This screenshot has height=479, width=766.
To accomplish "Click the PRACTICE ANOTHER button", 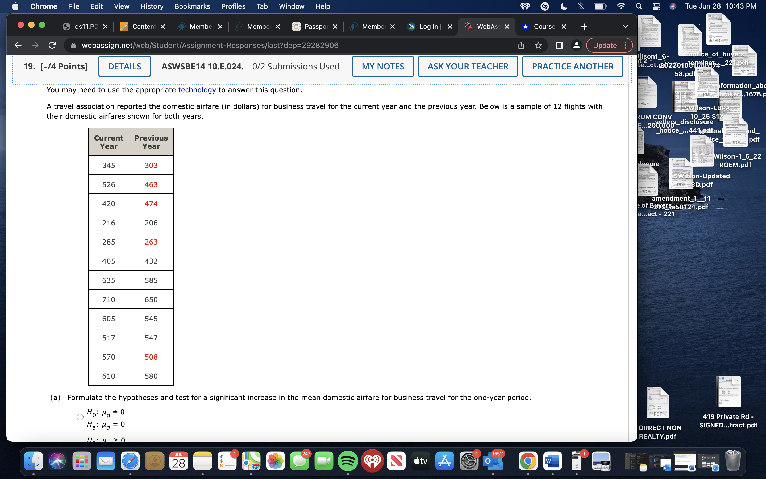I will [x=573, y=66].
